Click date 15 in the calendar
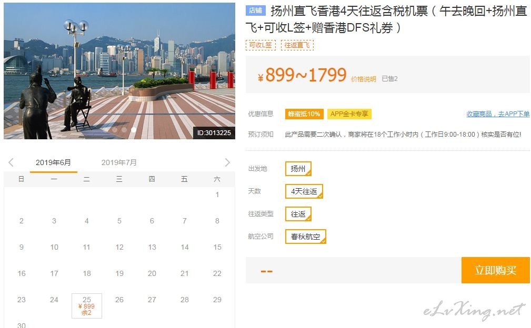531x328 pixels. pyautogui.click(x=217, y=247)
